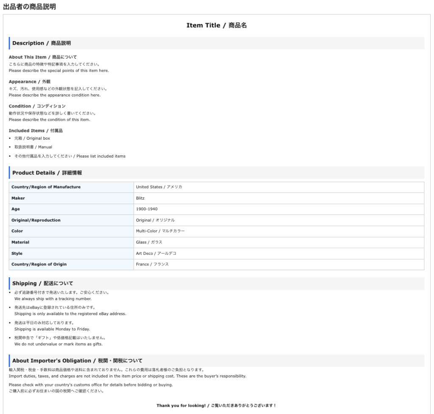
Task: Click the 'Thank you for looking!' footer text
Action: (216, 406)
